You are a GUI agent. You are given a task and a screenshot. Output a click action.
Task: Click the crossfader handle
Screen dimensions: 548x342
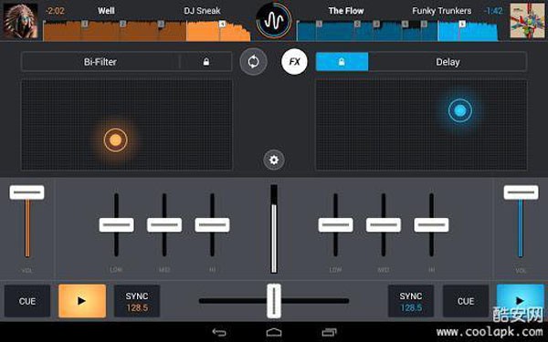tap(274, 301)
